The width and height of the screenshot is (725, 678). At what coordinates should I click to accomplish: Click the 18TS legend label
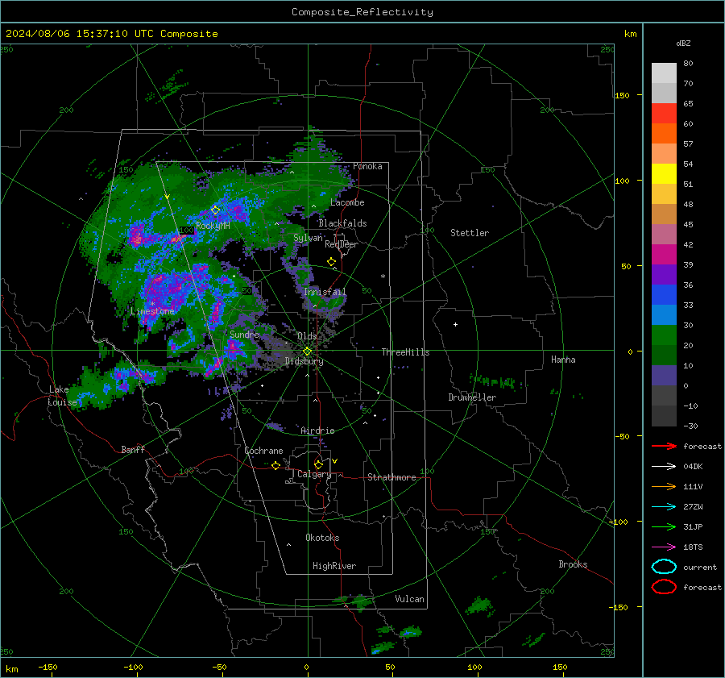click(x=693, y=547)
